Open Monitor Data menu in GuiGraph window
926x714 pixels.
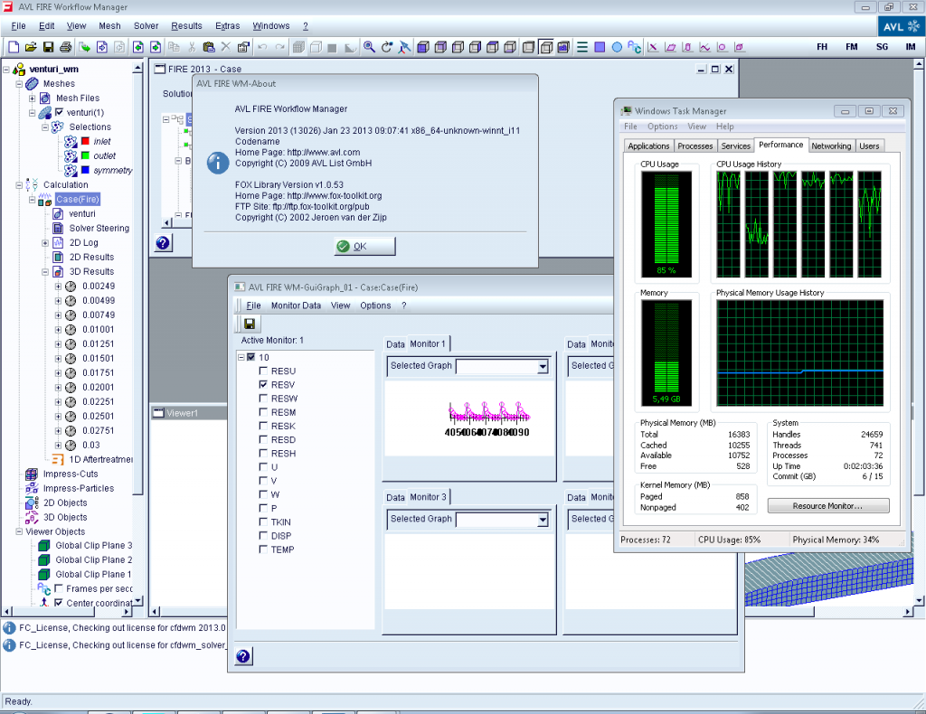coord(296,305)
